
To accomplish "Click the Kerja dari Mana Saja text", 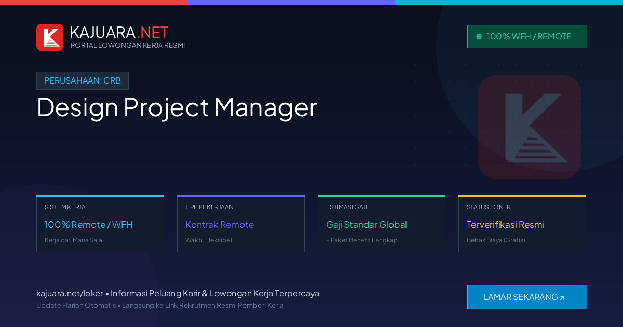I will pyautogui.click(x=73, y=240).
